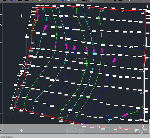Select magenta elevation label on blue stream line
The image size is (150, 138).
point(114,61)
